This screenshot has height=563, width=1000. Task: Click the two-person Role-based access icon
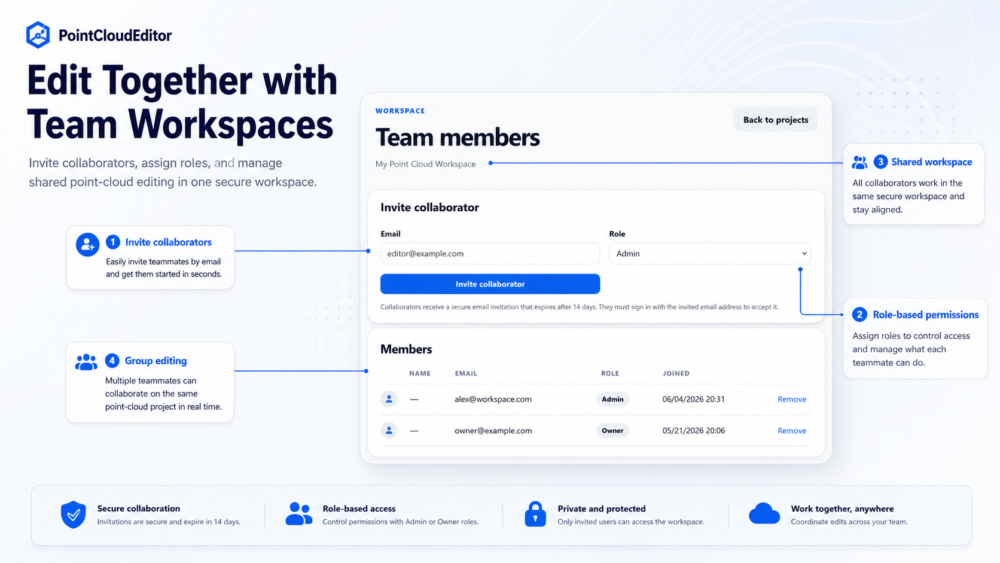click(298, 514)
